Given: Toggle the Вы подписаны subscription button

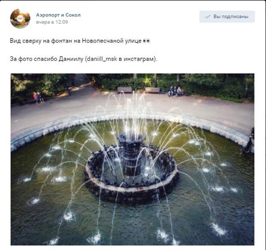Looking at the screenshot, I should click(227, 17).
